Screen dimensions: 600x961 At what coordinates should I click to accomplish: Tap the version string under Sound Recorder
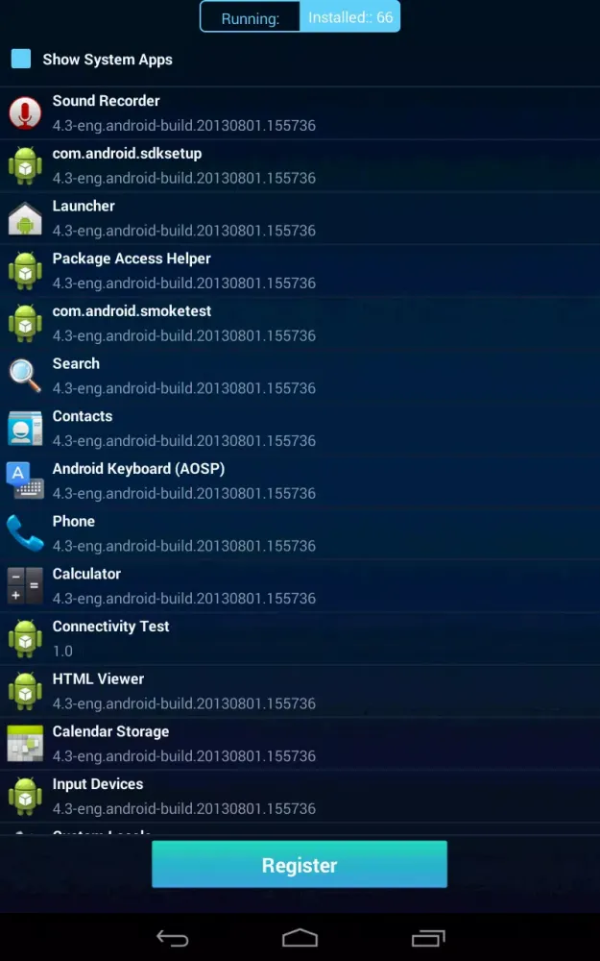[184, 126]
